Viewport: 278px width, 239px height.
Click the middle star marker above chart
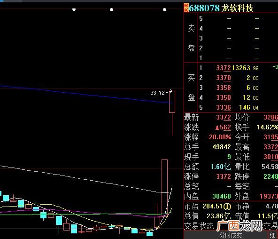(111, 9)
